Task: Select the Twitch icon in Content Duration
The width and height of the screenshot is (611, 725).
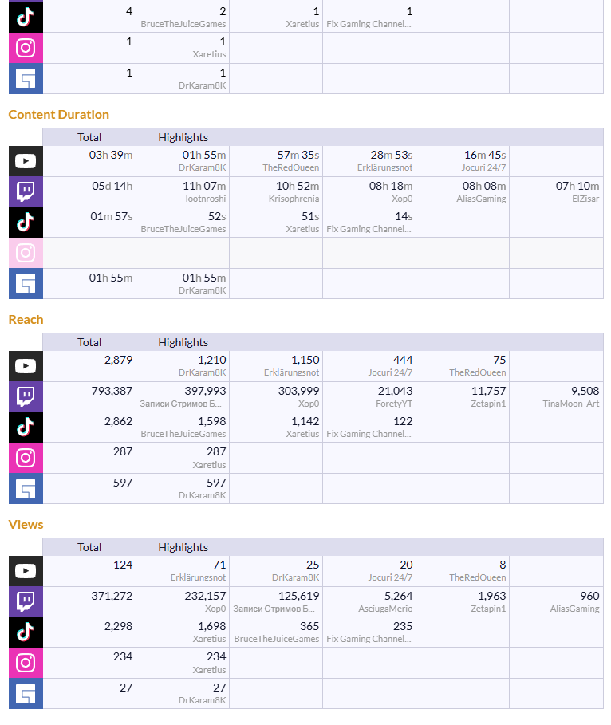Action: [26, 192]
